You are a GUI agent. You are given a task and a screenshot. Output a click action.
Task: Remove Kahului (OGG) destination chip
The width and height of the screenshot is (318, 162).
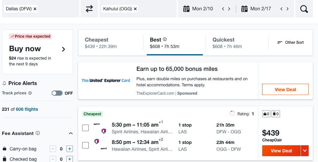coord(135,9)
